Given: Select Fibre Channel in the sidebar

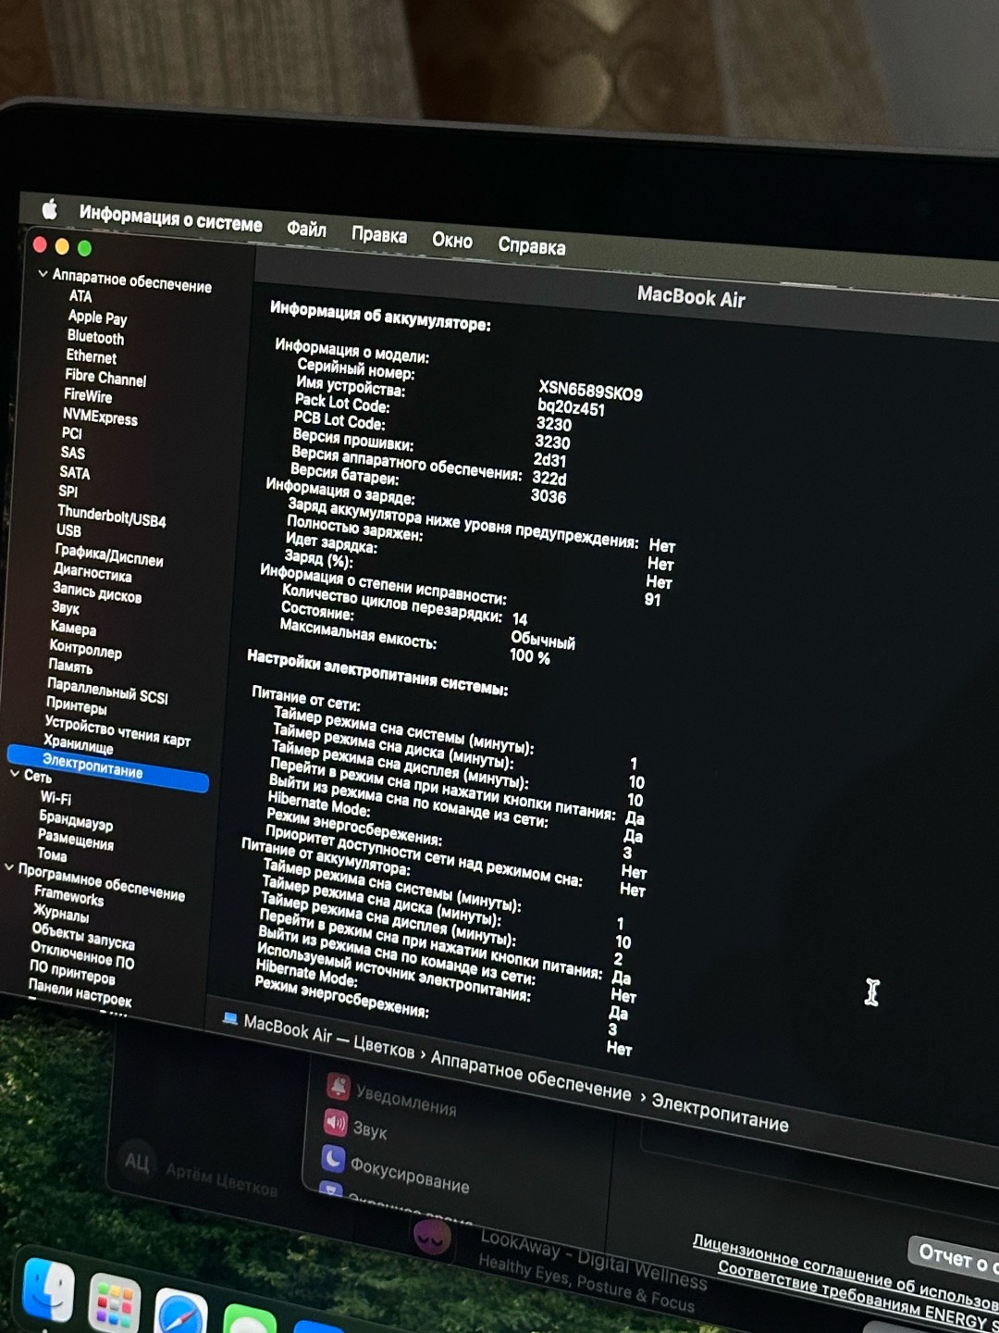Looking at the screenshot, I should pos(105,378).
